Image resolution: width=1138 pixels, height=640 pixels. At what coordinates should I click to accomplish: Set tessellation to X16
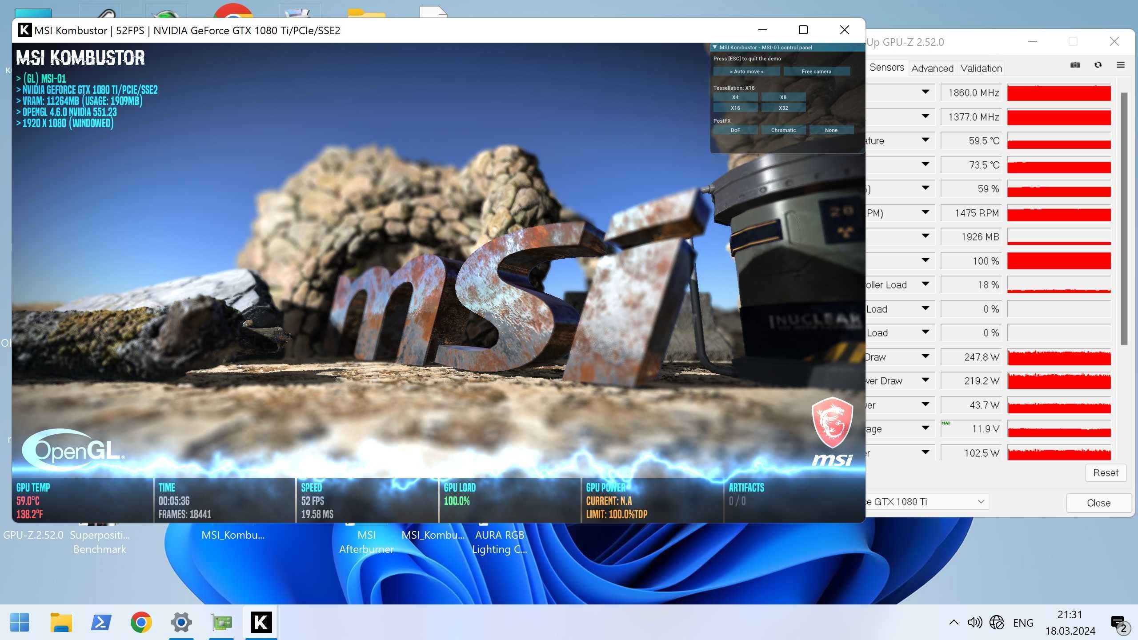click(735, 108)
